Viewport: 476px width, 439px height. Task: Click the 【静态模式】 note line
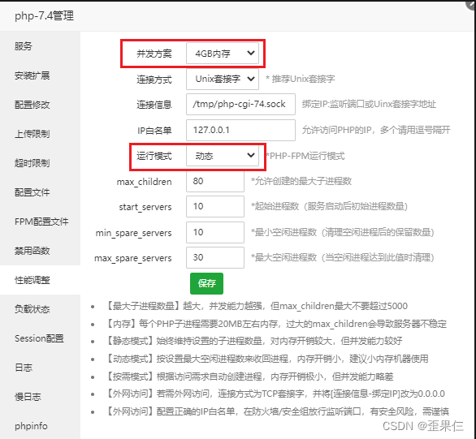click(253, 341)
